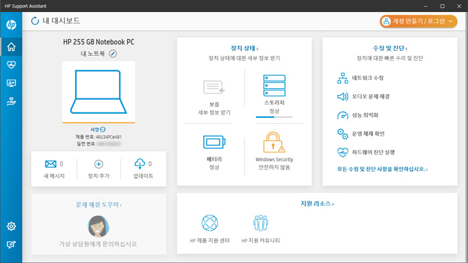Screen dimensions: 468x263
Task: Open the 지원 리소스 heading link
Action: [x=317, y=203]
